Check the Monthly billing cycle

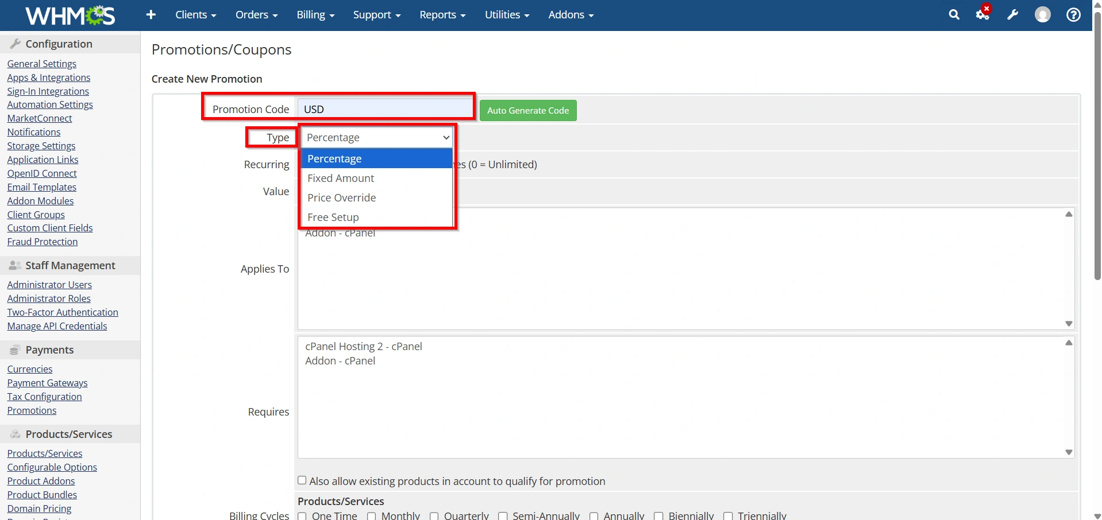click(x=371, y=516)
